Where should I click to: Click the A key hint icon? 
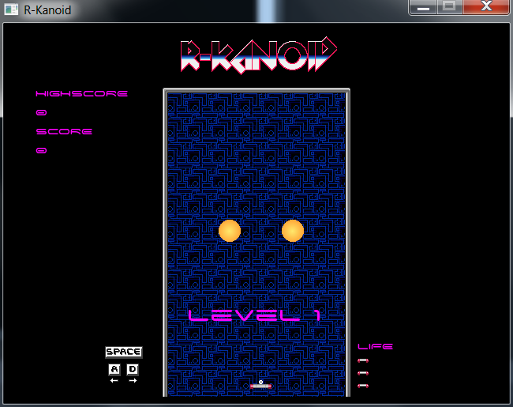click(x=114, y=369)
